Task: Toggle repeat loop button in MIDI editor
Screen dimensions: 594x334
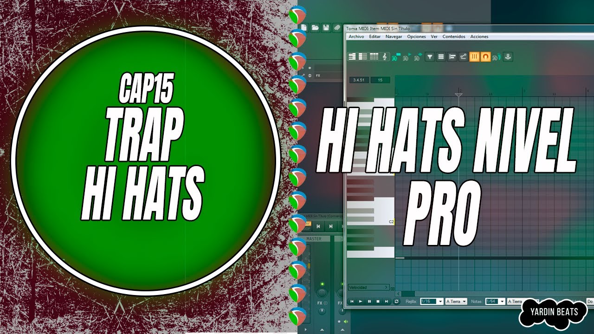Action: [x=396, y=302]
